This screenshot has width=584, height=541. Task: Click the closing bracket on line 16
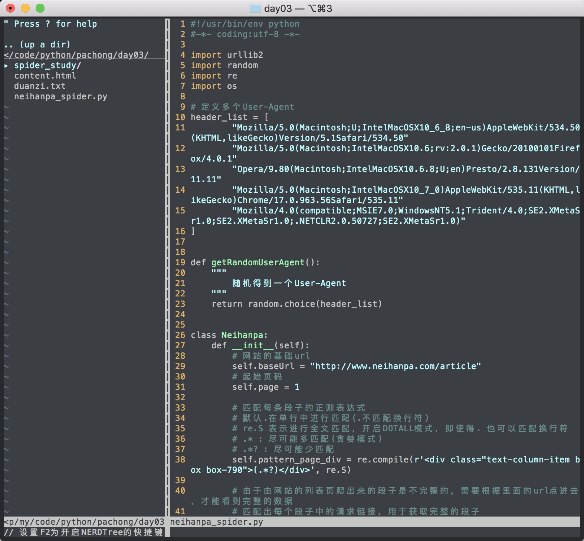[x=193, y=232]
